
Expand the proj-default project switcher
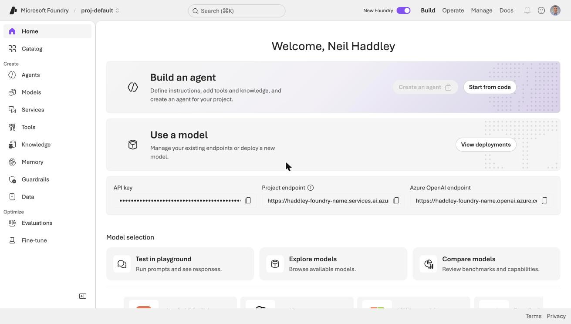click(100, 10)
